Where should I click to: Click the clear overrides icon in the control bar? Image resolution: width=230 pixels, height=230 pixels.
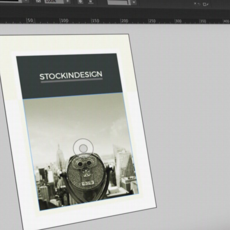[x=197, y=4]
